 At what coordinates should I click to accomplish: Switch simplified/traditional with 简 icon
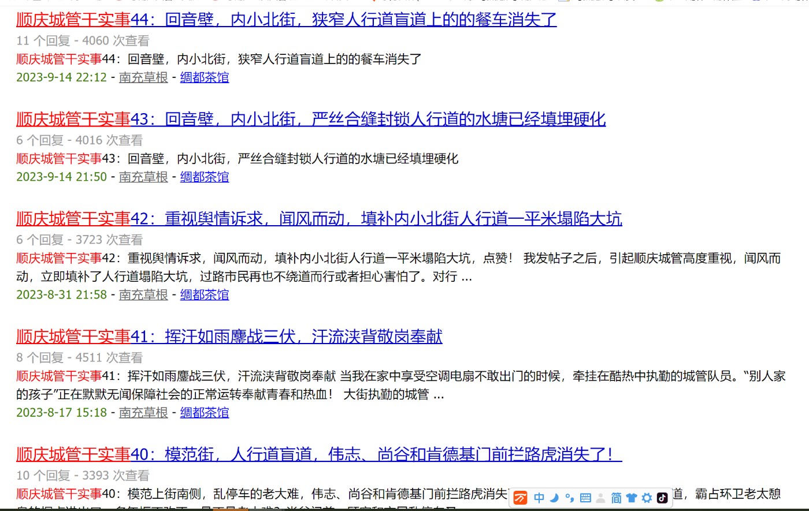coord(616,498)
